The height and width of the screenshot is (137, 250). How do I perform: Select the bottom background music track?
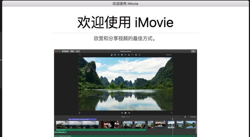click(125, 136)
